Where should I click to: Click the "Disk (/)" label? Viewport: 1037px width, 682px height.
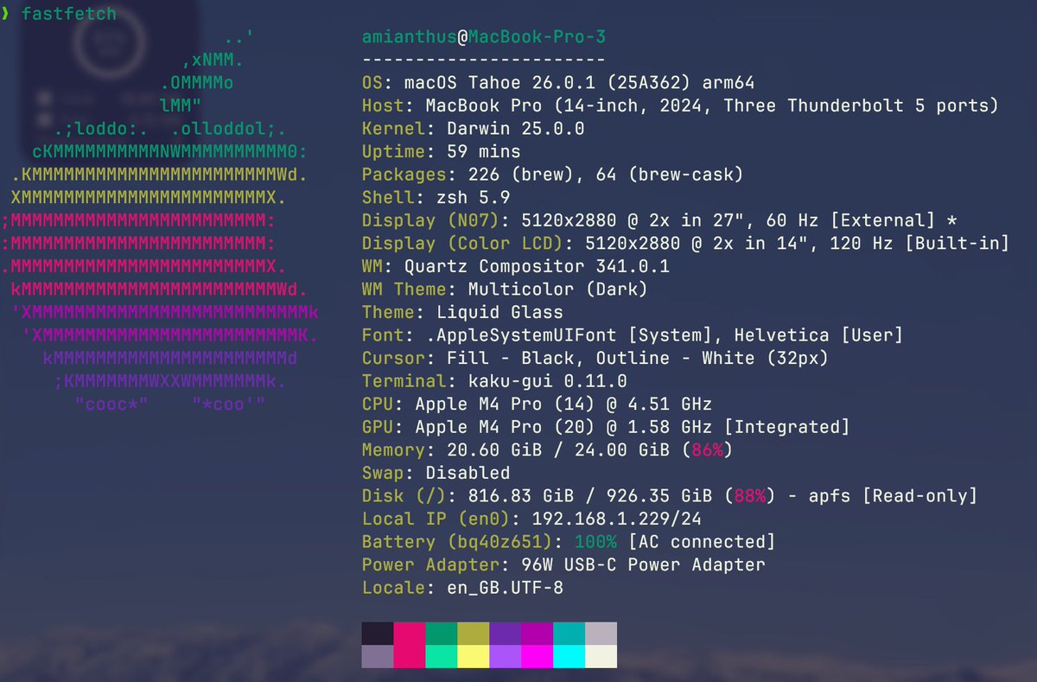[x=404, y=495]
